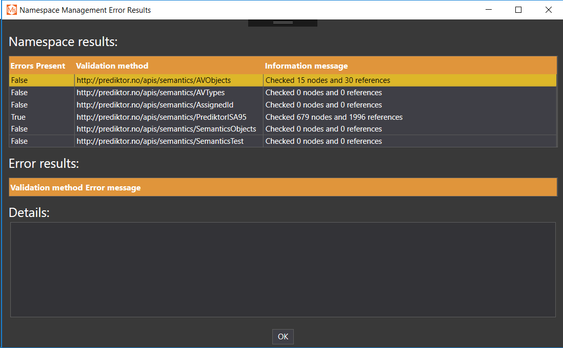The height and width of the screenshot is (348, 563).
Task: Click the Information message column header
Action: [306, 66]
